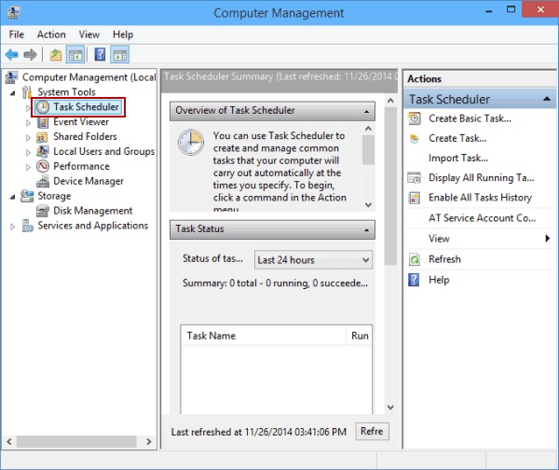Select the Device Manager icon in tree
Image resolution: width=559 pixels, height=470 pixels.
(43, 181)
